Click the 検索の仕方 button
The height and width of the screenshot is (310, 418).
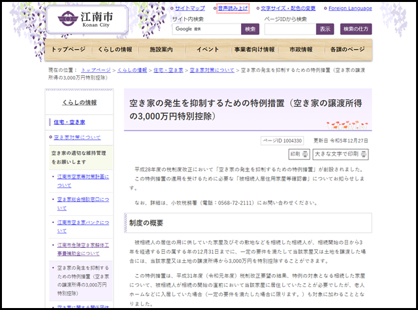356,29
